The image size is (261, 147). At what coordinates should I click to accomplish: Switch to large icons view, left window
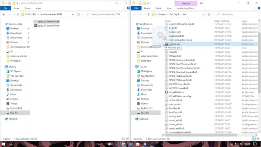pos(128,139)
